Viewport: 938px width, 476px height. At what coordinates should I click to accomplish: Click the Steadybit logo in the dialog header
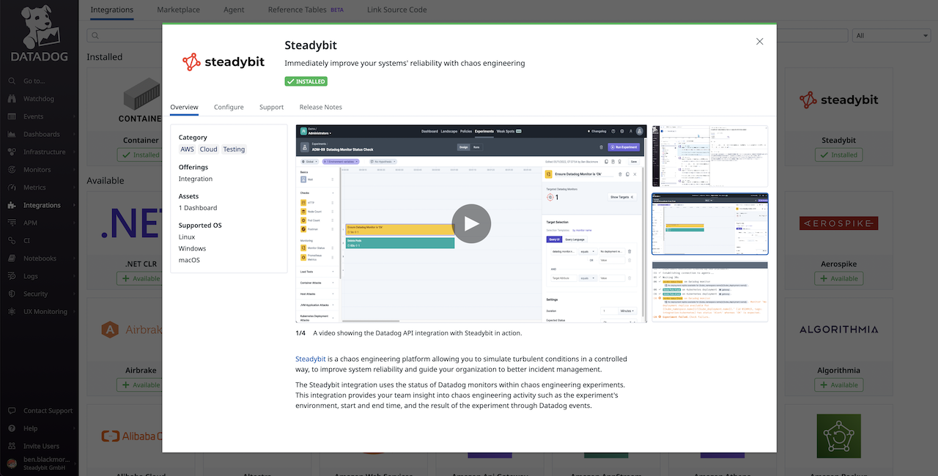(x=224, y=62)
